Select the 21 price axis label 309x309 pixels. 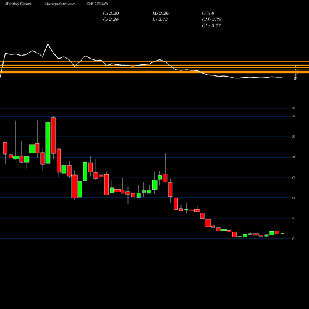294,157
